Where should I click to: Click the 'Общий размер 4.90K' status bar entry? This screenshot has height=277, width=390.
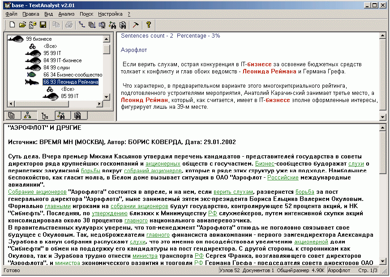(x=300, y=270)
